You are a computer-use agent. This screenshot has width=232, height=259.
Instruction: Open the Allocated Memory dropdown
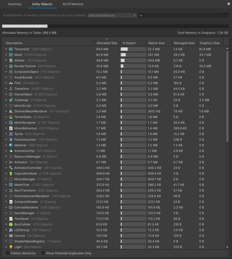point(112,15)
